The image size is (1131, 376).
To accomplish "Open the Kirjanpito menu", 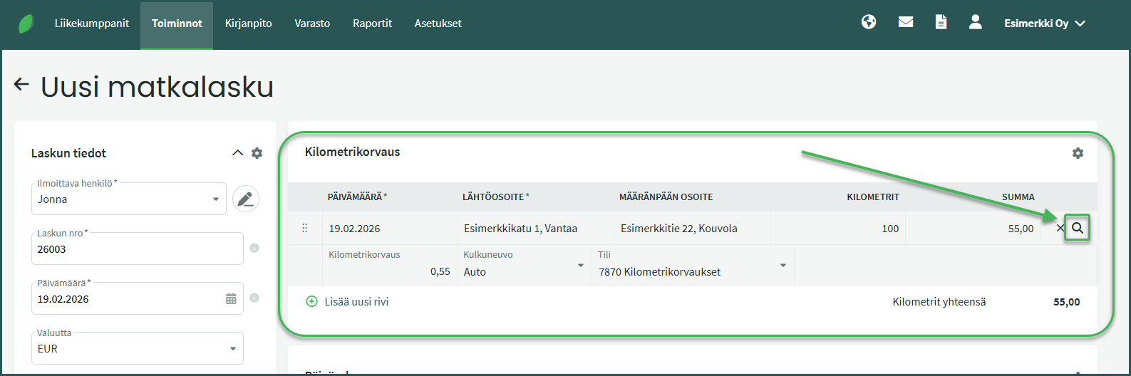I will click(248, 23).
